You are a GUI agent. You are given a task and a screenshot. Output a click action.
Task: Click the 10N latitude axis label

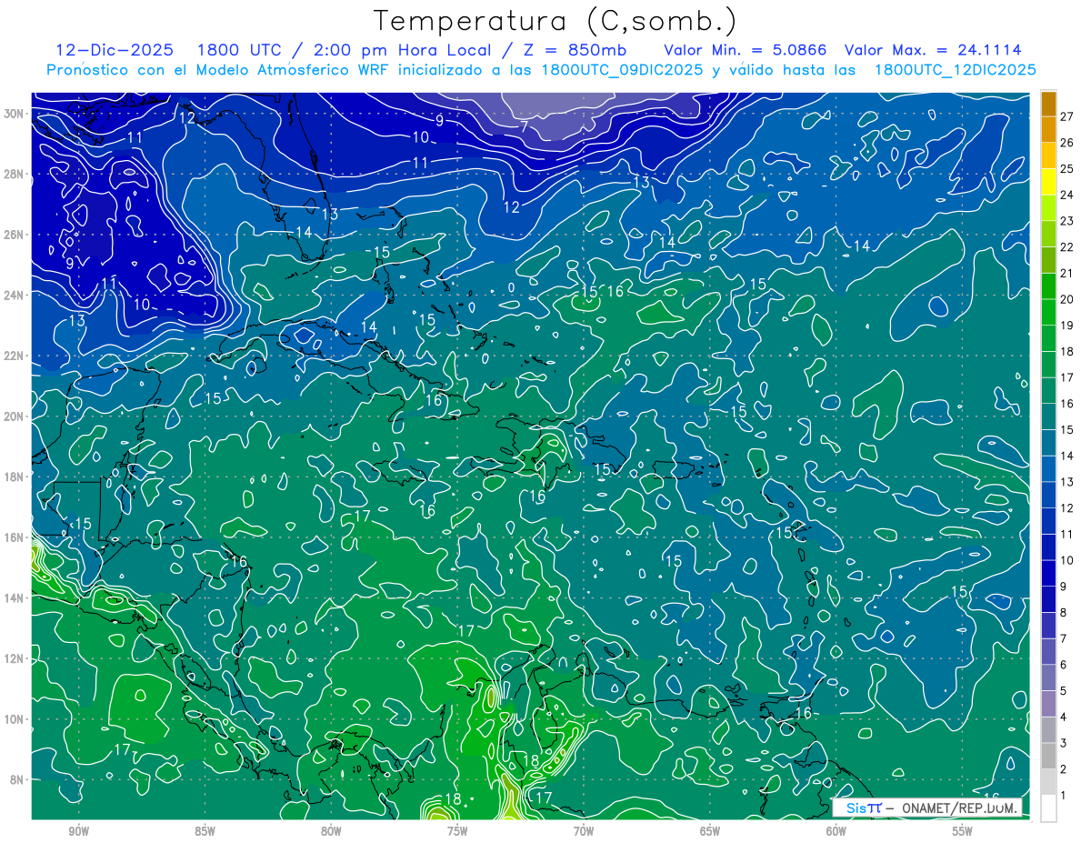pyautogui.click(x=15, y=718)
